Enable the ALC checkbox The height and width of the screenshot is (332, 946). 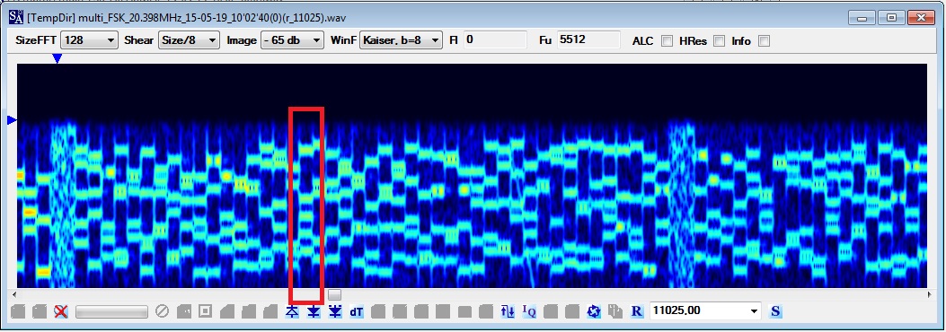(667, 41)
